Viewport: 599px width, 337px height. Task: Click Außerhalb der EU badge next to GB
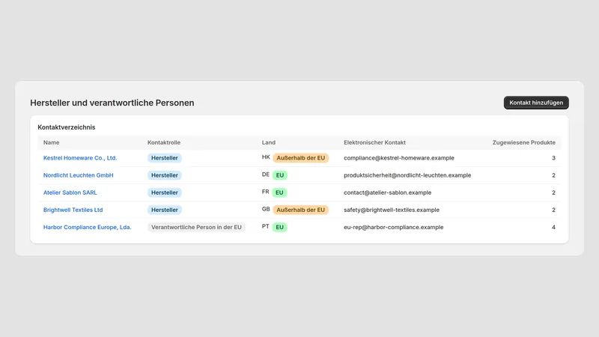[301, 210]
